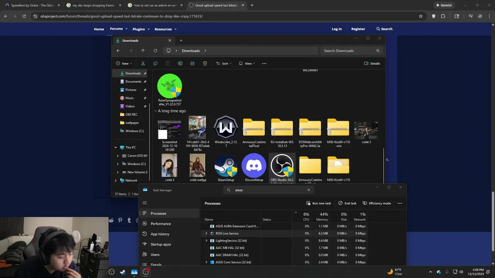495x278 pixels.
Task: Open the See more ellipsis in File Explorer
Action: 264,63
